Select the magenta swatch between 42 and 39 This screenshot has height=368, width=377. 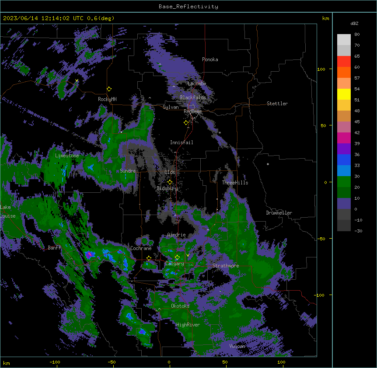(x=344, y=138)
